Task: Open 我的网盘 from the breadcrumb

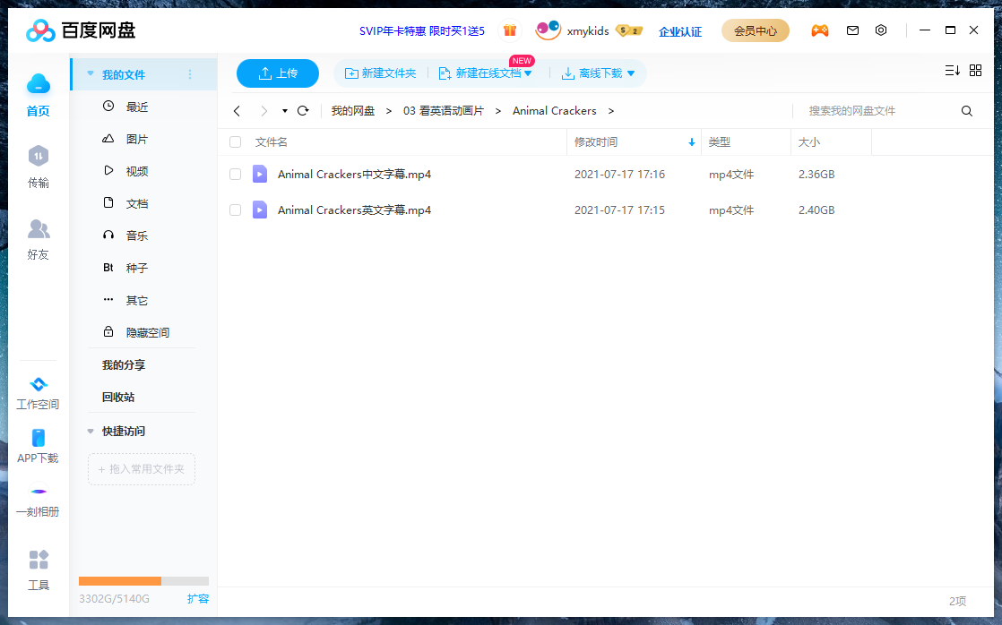Action: (354, 110)
